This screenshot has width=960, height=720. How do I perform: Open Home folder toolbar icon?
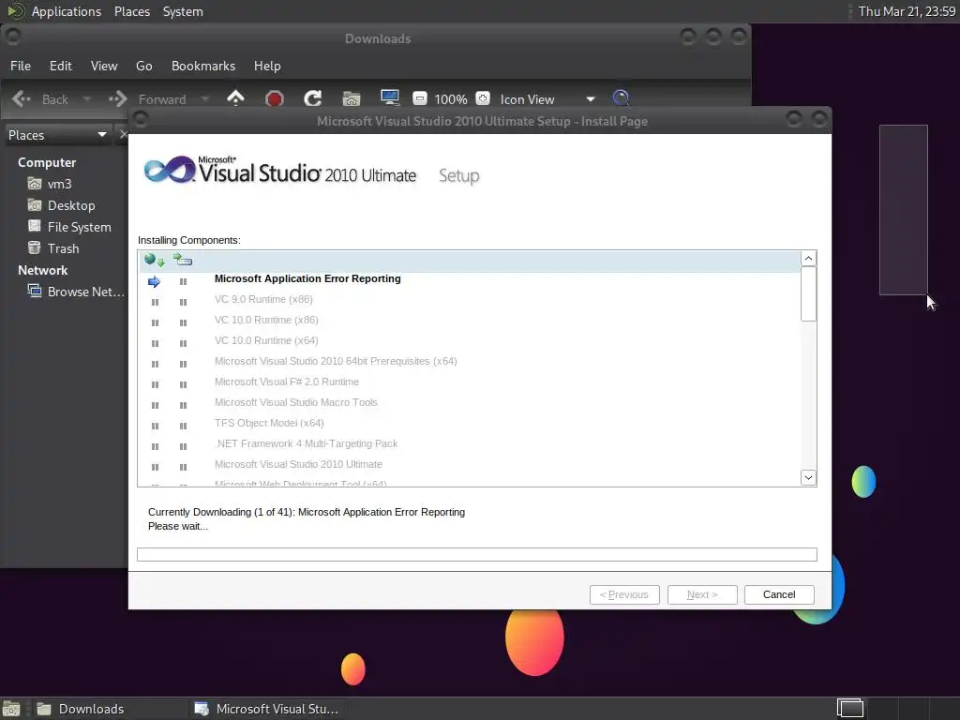coord(352,98)
